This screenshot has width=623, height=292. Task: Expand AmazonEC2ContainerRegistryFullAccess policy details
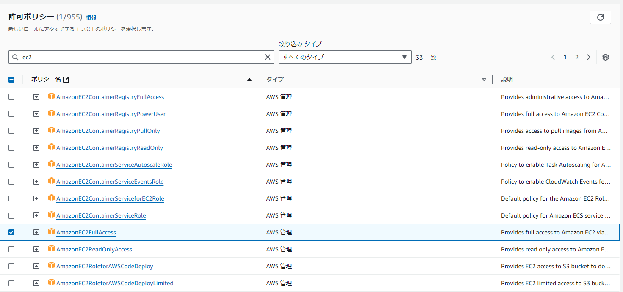(36, 97)
